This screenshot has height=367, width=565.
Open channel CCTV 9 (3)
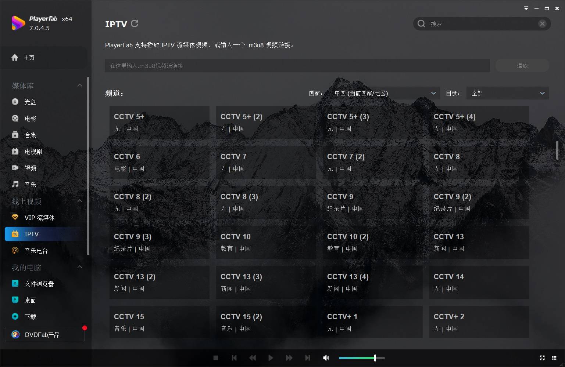(x=160, y=242)
